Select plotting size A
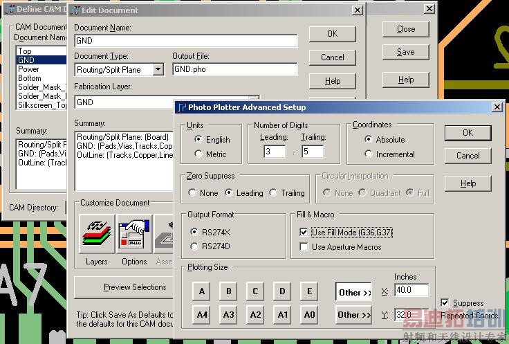Viewport: 509px width, 344px height. click(x=201, y=291)
